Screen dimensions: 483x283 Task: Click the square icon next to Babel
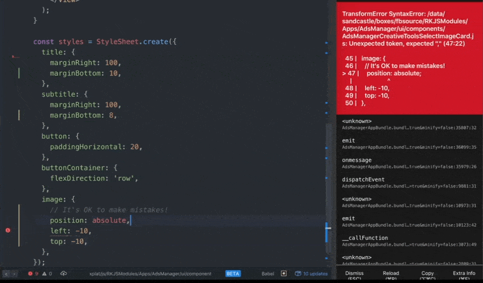284,273
